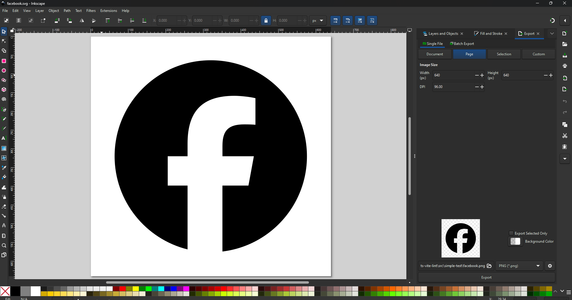Select the Dropper color picker tool
The image size is (572, 300).
click(4, 168)
